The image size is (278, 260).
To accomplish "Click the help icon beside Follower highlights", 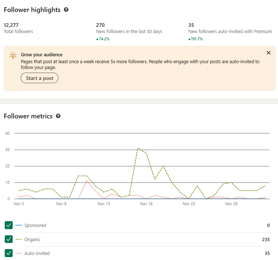I will coord(66,10).
